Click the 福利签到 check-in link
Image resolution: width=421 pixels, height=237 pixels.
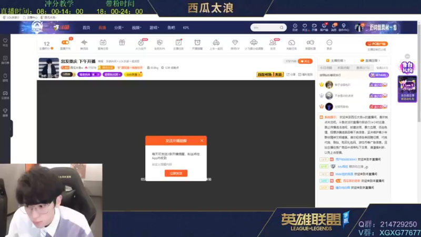[x=305, y=74]
